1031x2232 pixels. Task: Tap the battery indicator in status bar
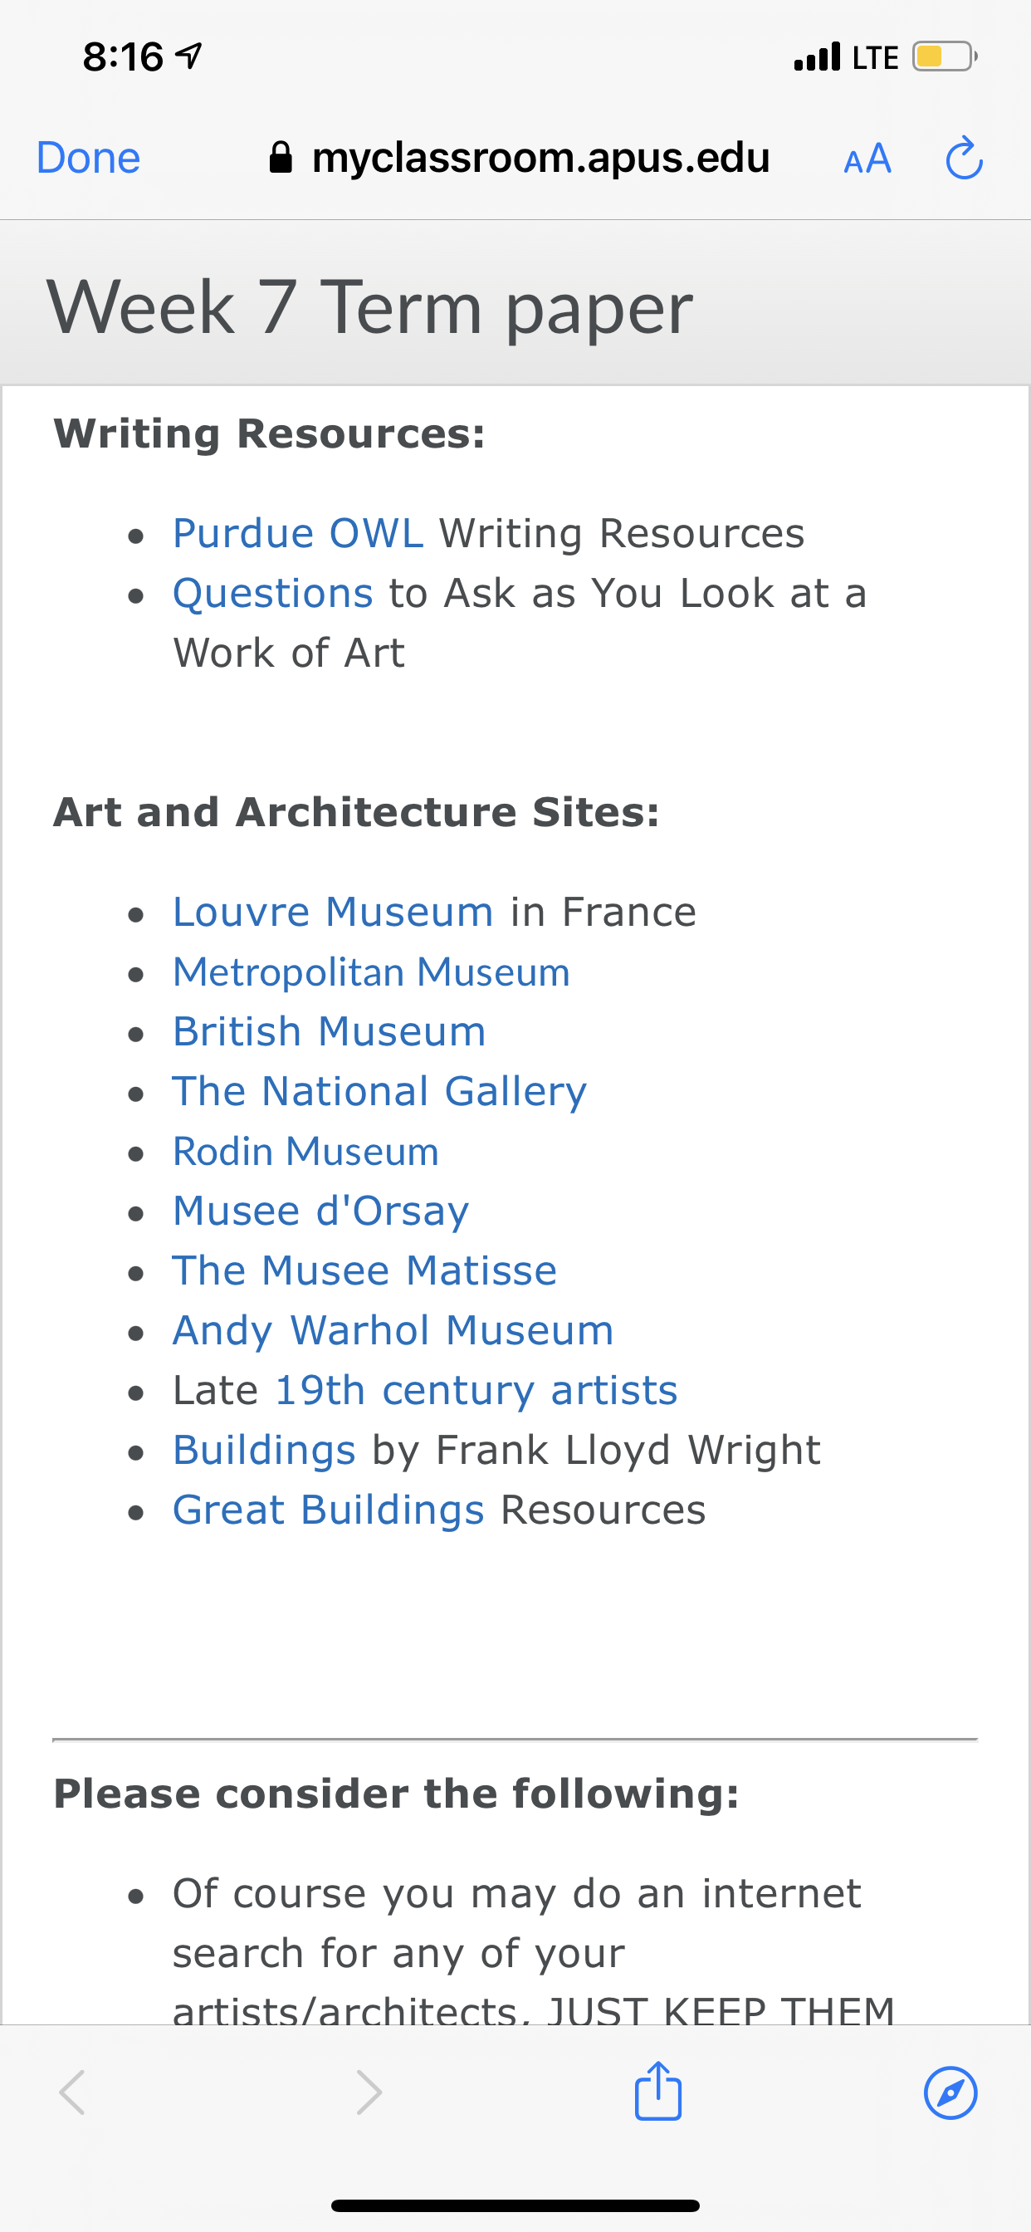click(945, 57)
